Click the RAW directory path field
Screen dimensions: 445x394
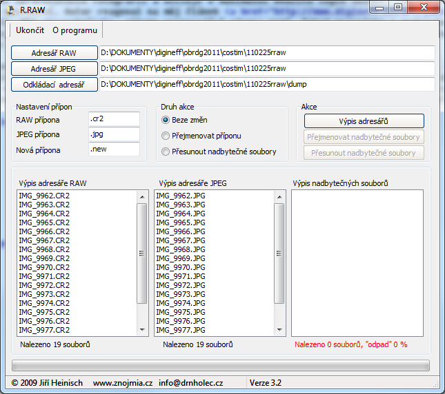pos(266,53)
